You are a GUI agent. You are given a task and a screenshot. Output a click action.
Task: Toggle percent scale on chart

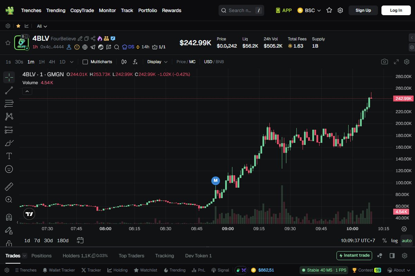[385, 240]
